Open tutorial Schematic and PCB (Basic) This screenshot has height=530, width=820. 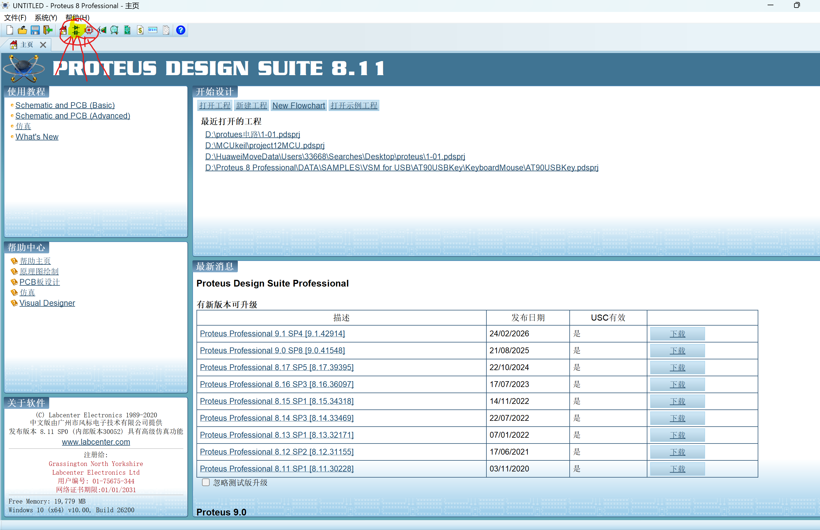tap(65, 105)
